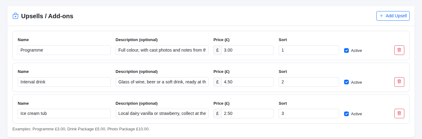Click the Interval drink sort order field
This screenshot has width=422, height=139.
coord(309,82)
